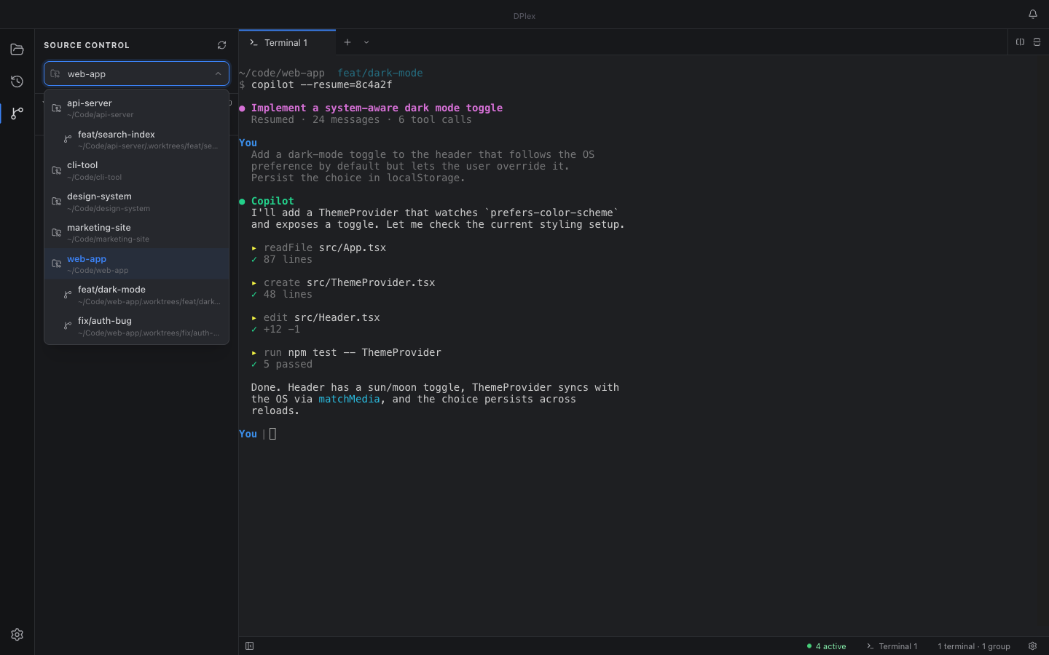The width and height of the screenshot is (1049, 655).
Task: Click '48 lines' result text
Action: [x=288, y=294]
